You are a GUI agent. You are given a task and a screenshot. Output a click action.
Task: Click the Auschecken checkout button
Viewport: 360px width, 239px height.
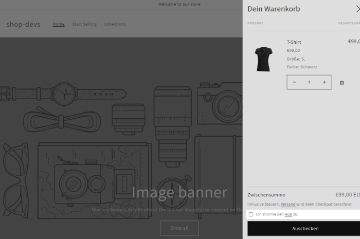coord(304,228)
